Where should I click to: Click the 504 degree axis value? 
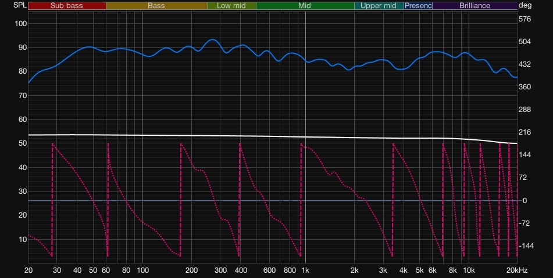(525, 42)
